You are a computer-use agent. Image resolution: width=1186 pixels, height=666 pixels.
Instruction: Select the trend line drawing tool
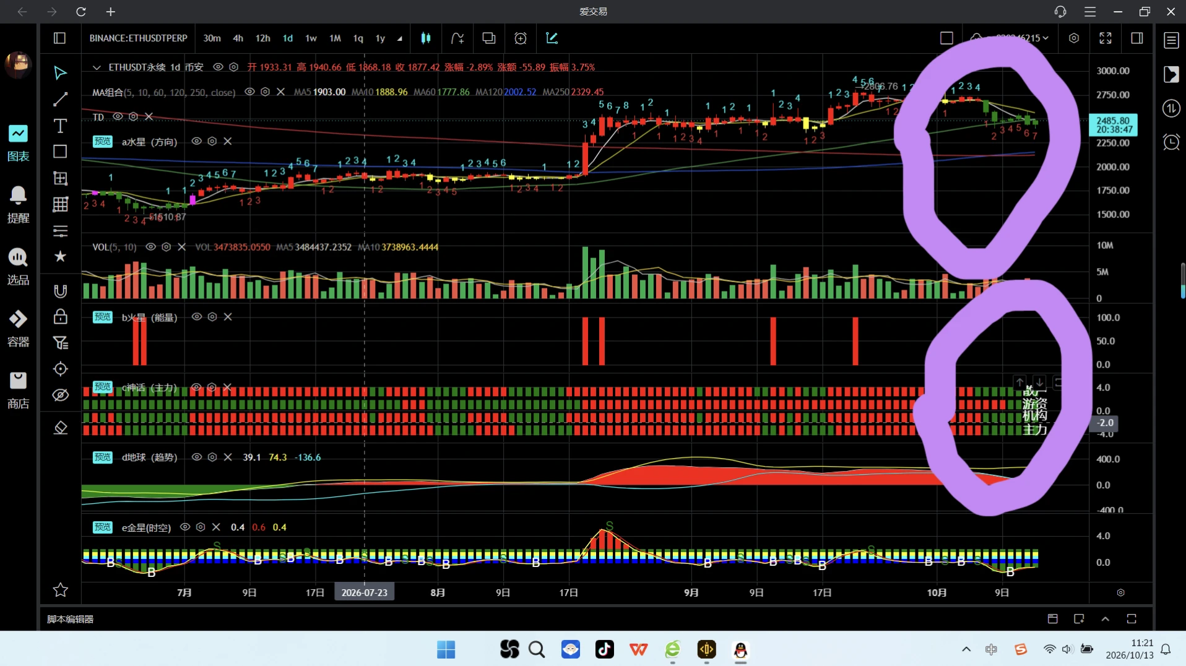click(60, 99)
